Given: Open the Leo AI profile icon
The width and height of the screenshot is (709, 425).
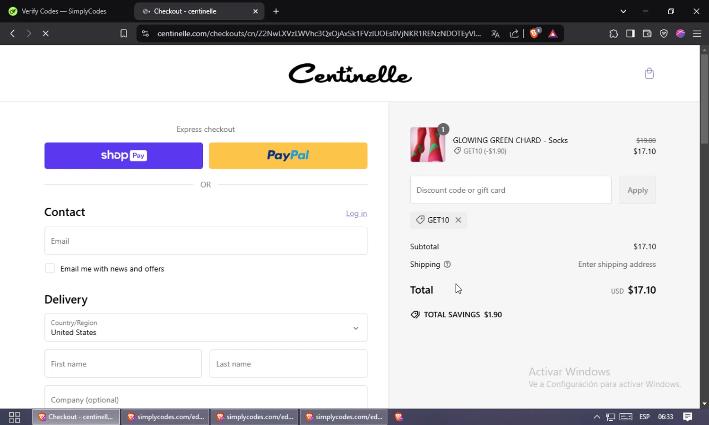Looking at the screenshot, I should [680, 34].
